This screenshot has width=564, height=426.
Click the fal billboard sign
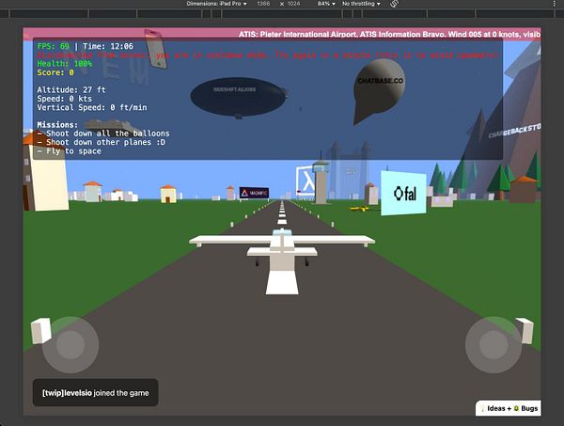(404, 193)
